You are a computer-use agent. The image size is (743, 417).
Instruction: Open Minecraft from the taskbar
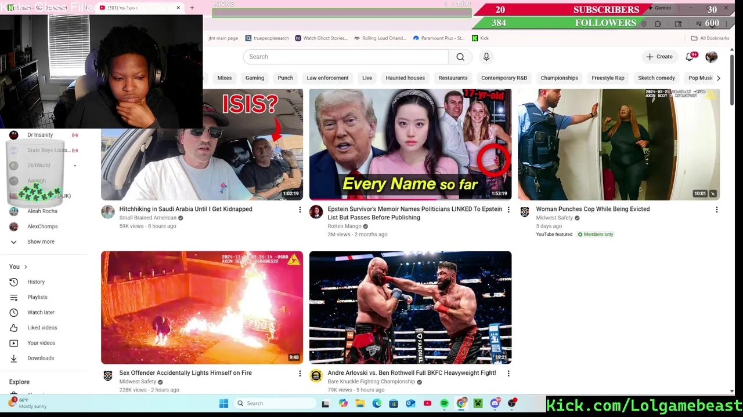[478, 404]
